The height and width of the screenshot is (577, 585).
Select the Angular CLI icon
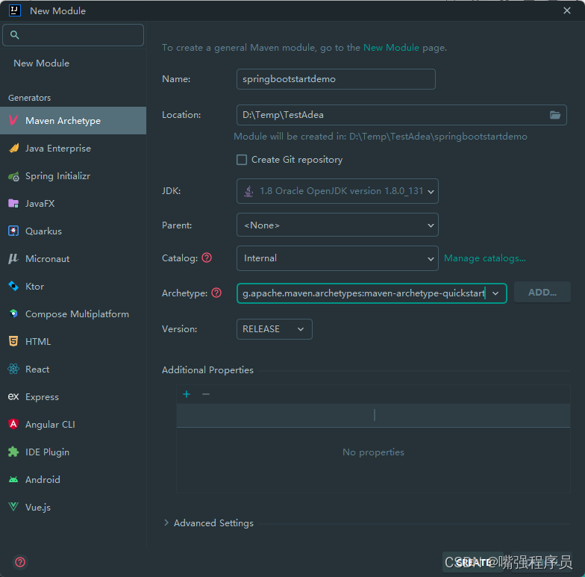click(x=13, y=424)
